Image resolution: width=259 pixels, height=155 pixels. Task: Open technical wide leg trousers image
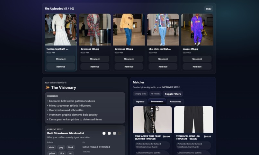[193, 119]
